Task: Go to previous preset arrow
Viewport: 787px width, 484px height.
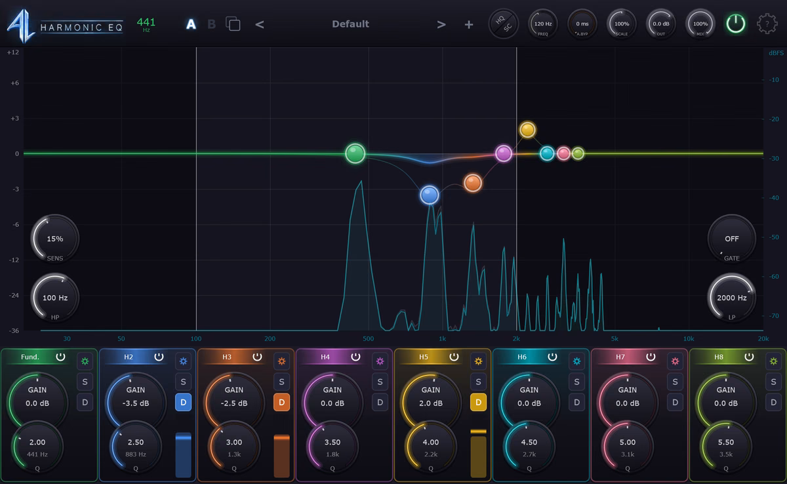Action: [x=260, y=24]
